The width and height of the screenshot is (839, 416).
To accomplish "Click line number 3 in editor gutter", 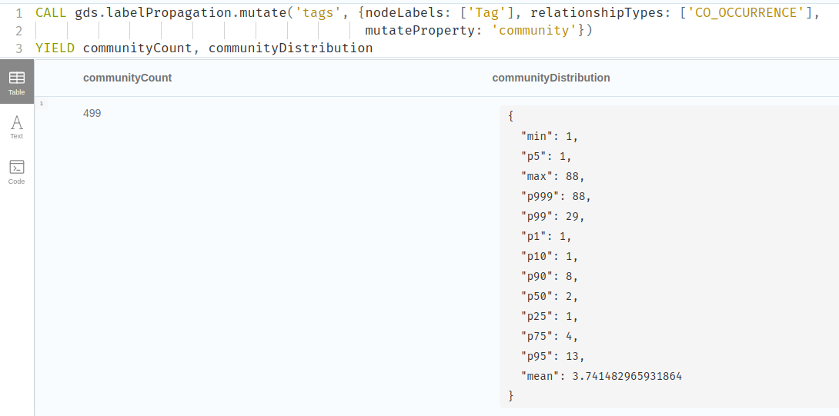I will [x=18, y=48].
